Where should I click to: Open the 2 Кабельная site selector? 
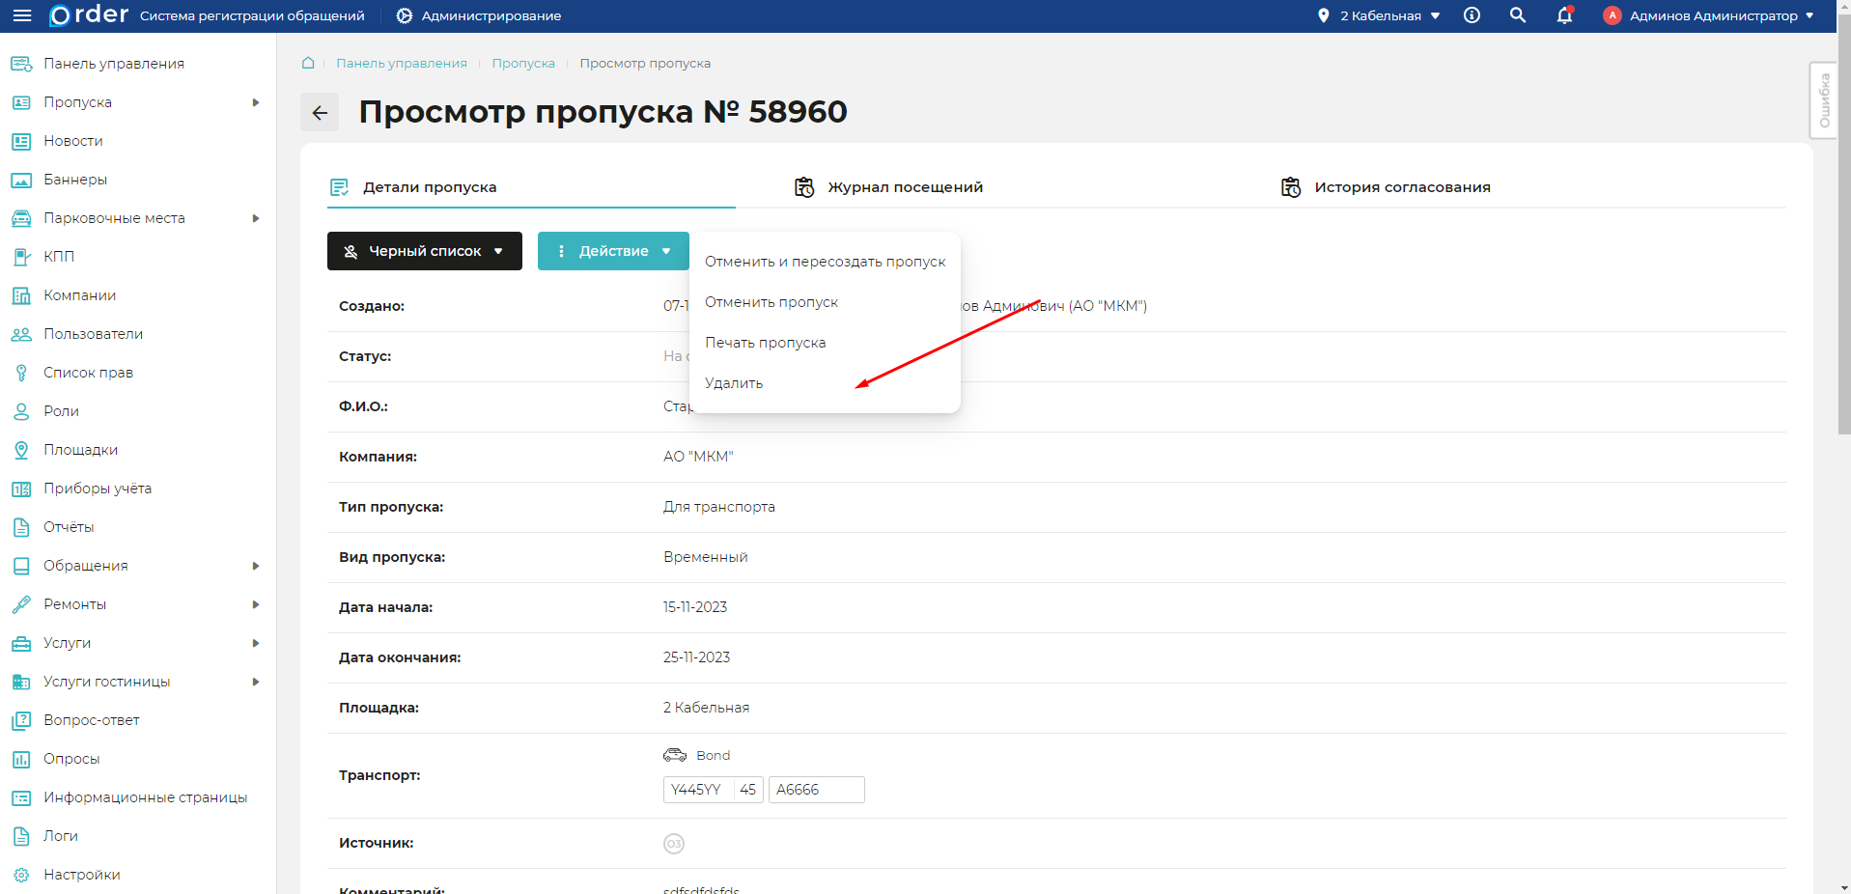point(1379,15)
